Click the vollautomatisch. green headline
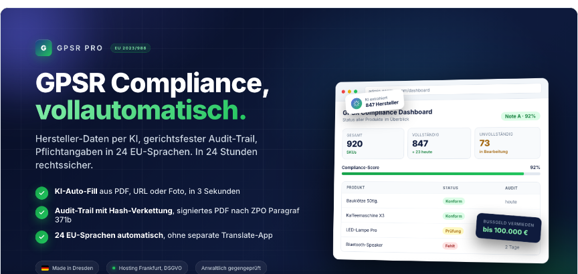The image size is (578, 274). [x=140, y=110]
